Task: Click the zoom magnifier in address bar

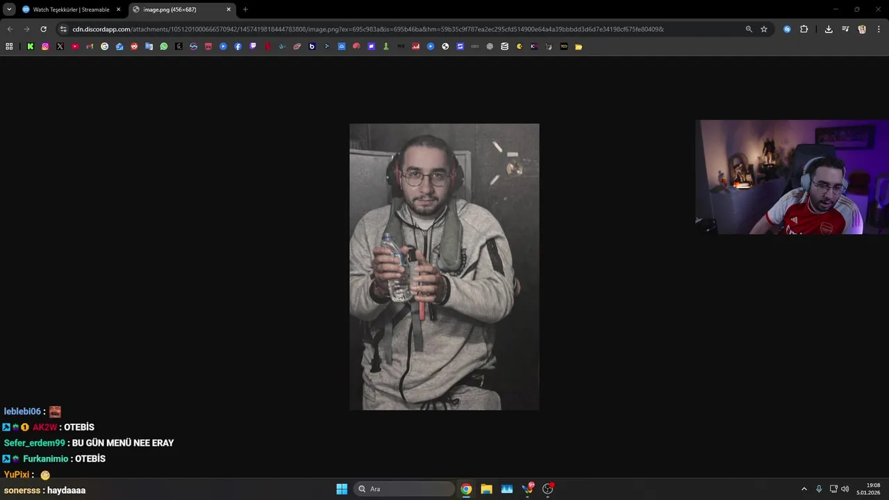Action: coord(749,29)
